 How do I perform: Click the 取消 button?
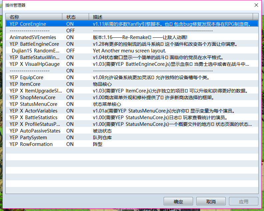(211, 201)
